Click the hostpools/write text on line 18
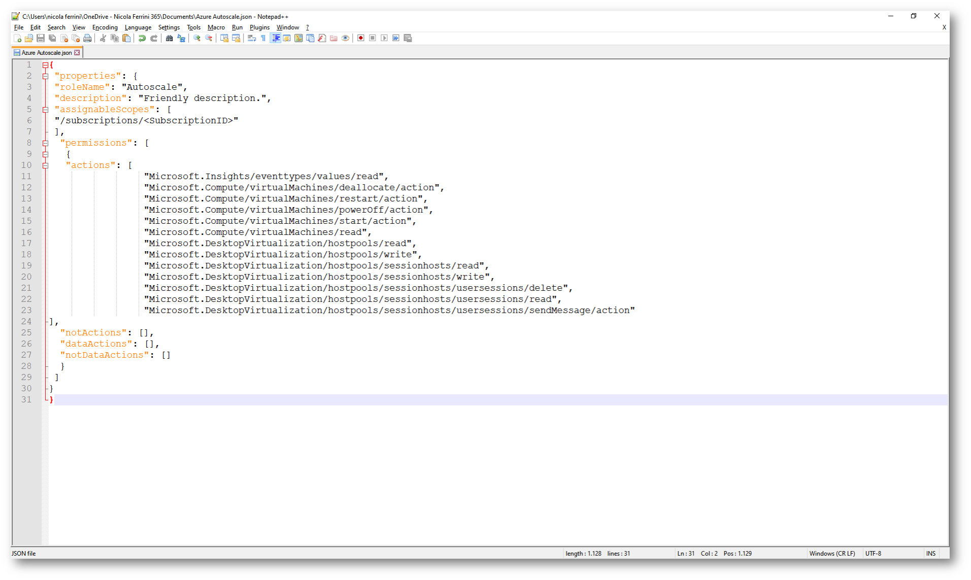 372,255
